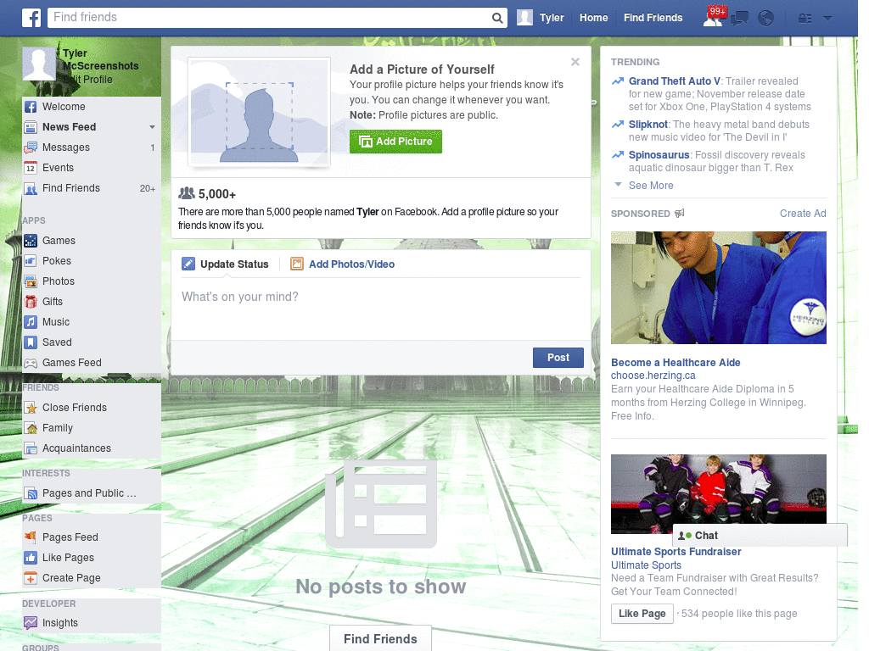Click the choose.herzing.ca link
869x651 pixels.
653,376
